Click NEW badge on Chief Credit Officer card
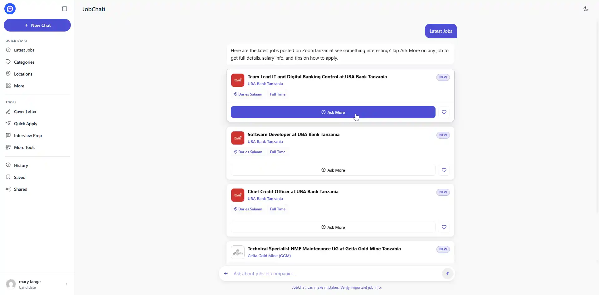599x295 pixels. pos(443,192)
